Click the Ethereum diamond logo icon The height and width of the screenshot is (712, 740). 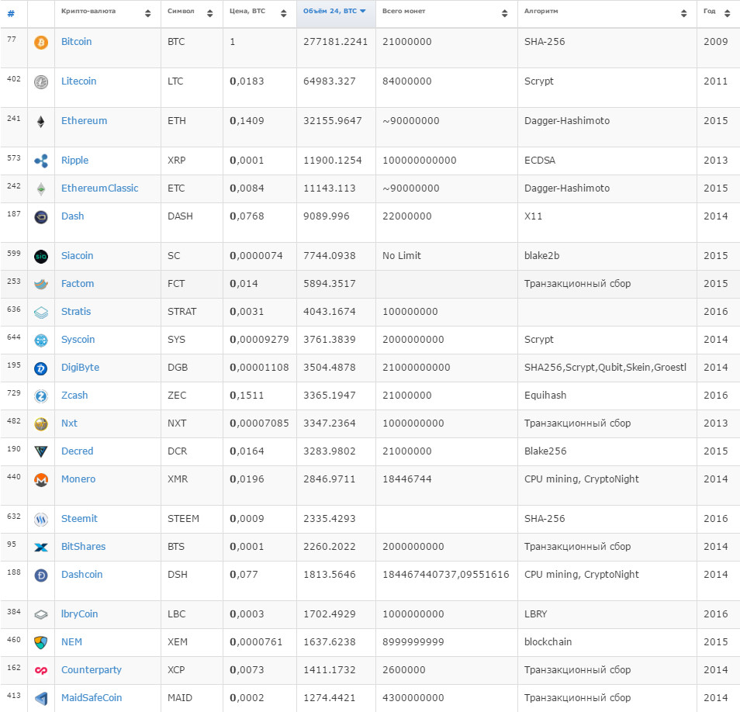[x=41, y=123]
